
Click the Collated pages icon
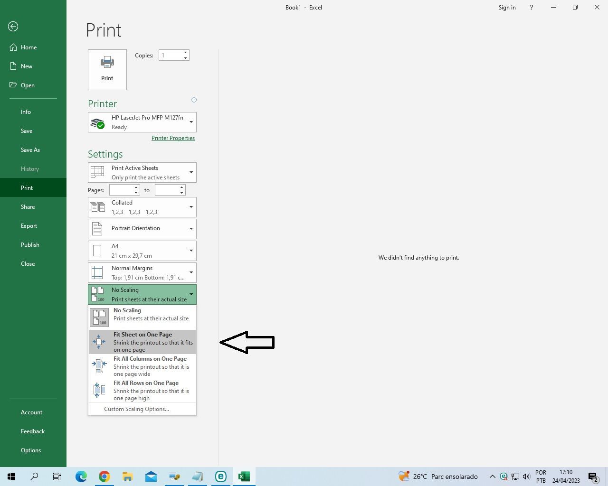click(98, 206)
